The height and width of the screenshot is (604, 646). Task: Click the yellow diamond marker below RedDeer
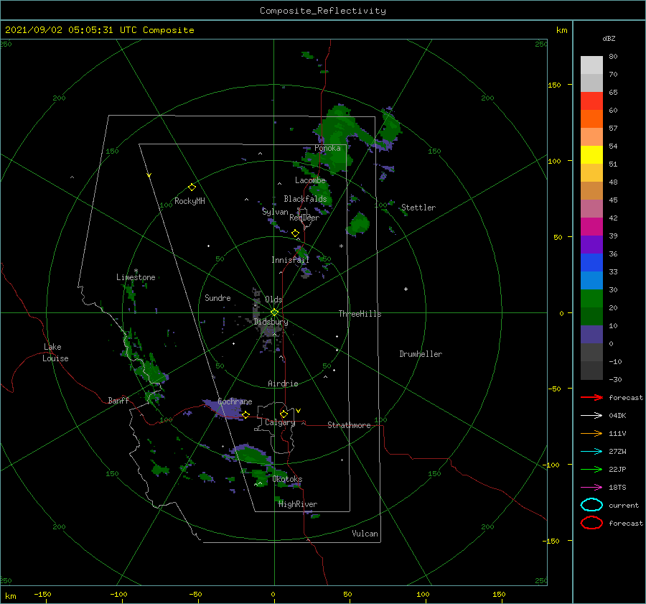point(296,233)
